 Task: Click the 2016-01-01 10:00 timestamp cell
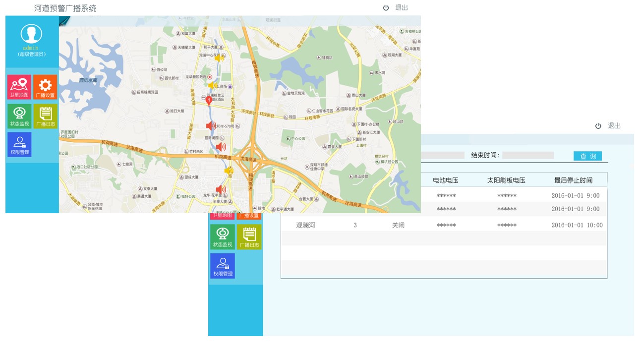(x=577, y=225)
